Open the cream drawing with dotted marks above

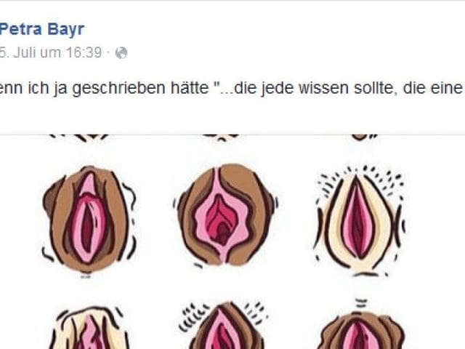point(360,221)
